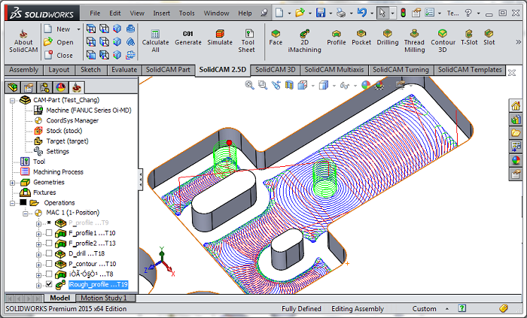
Task: Add a Contour 3D operation
Action: pos(443,41)
